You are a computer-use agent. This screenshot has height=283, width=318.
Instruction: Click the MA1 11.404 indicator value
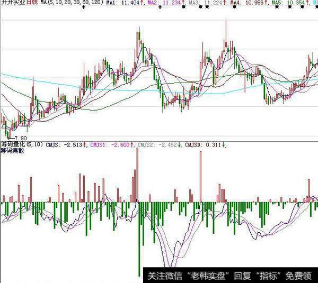pos(123,3)
